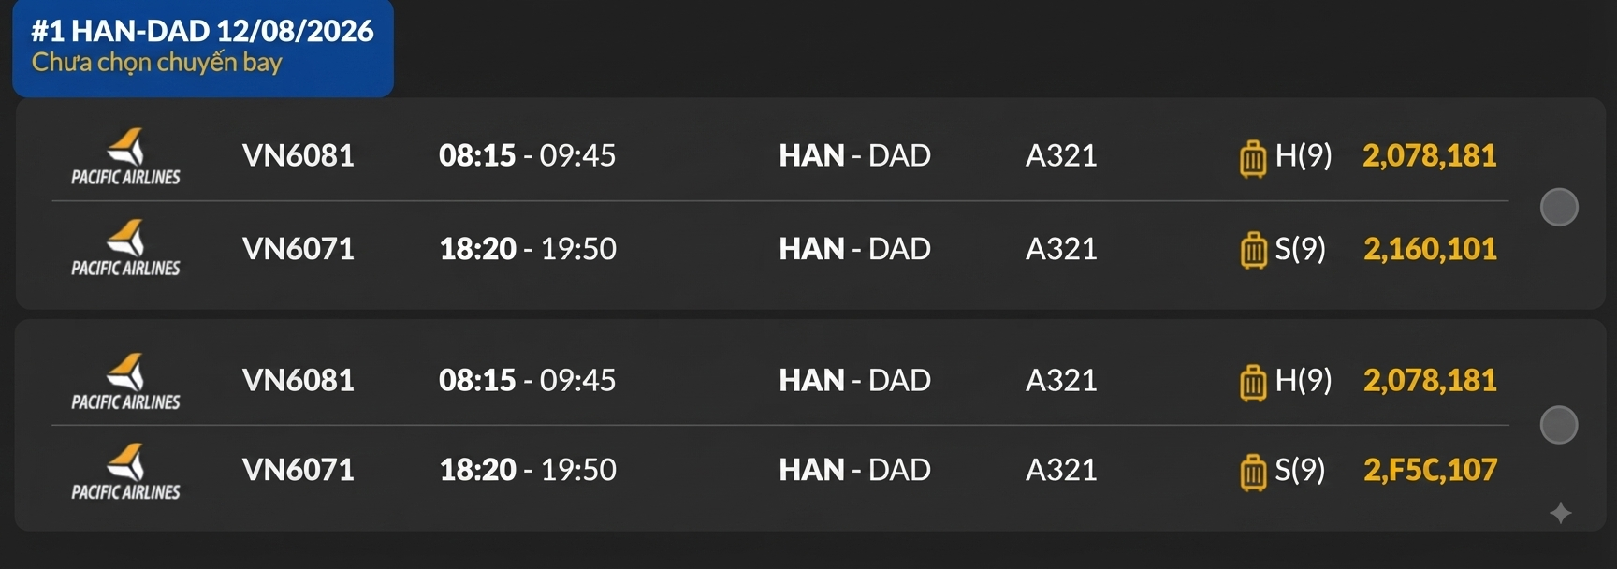Click the baggage icon for VN6081 in second group

(x=1253, y=382)
